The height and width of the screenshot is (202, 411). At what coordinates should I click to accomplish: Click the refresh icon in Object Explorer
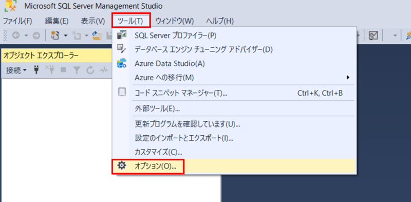[90, 70]
